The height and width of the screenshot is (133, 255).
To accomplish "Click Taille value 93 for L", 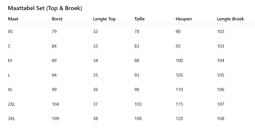I will click(x=137, y=75).
